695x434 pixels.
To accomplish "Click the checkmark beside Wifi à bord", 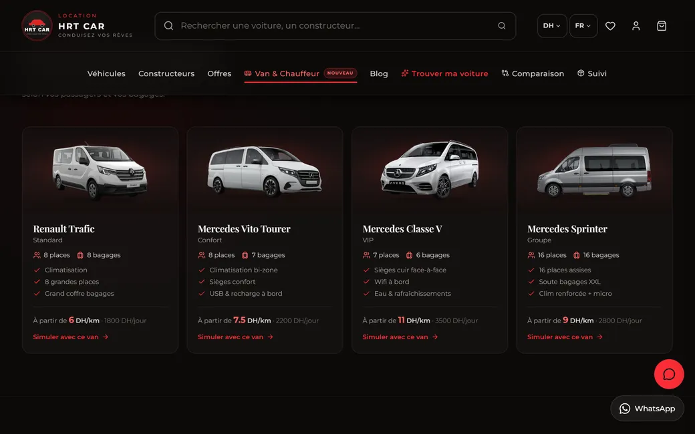I will click(366, 282).
